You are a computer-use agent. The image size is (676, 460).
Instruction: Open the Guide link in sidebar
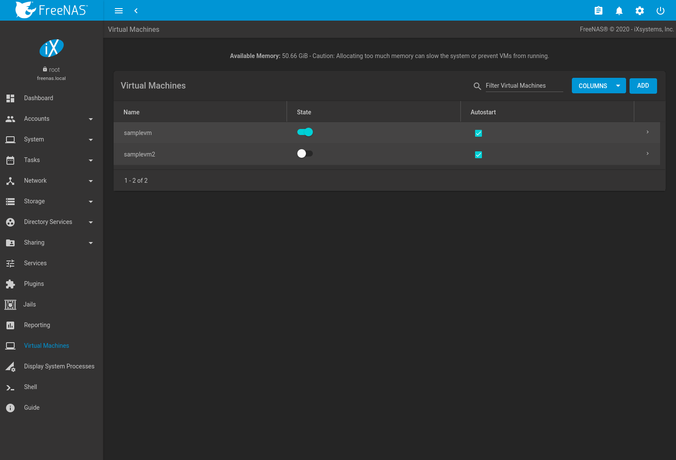[32, 408]
